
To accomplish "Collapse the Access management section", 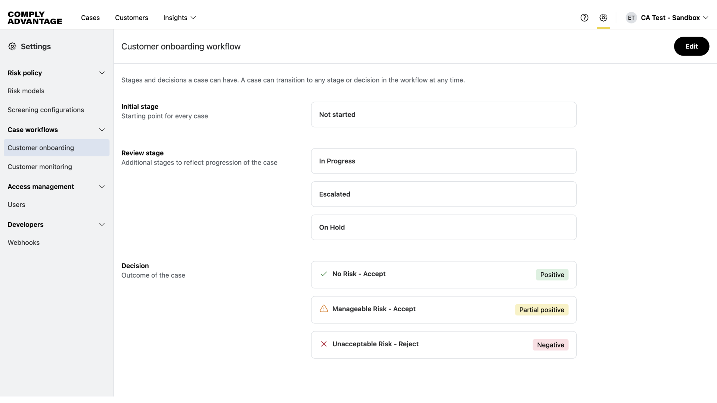I will (102, 187).
